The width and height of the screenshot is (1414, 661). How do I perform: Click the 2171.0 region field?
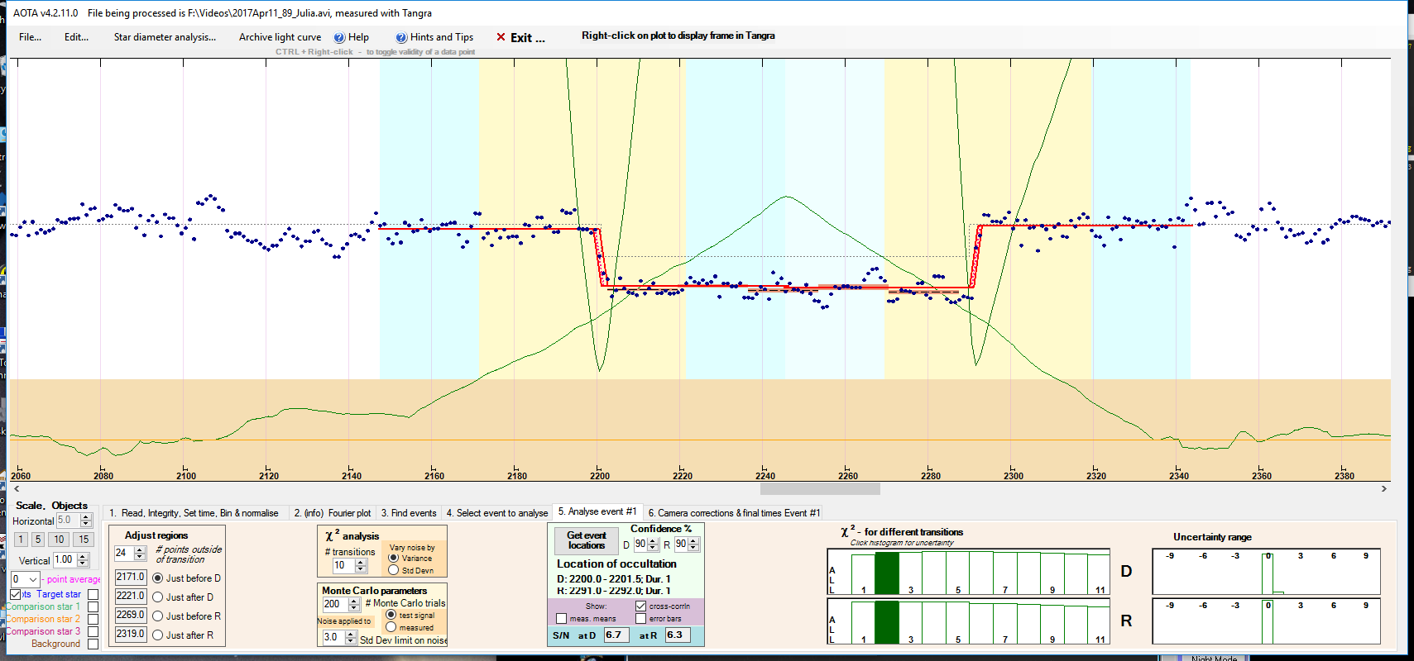click(130, 577)
